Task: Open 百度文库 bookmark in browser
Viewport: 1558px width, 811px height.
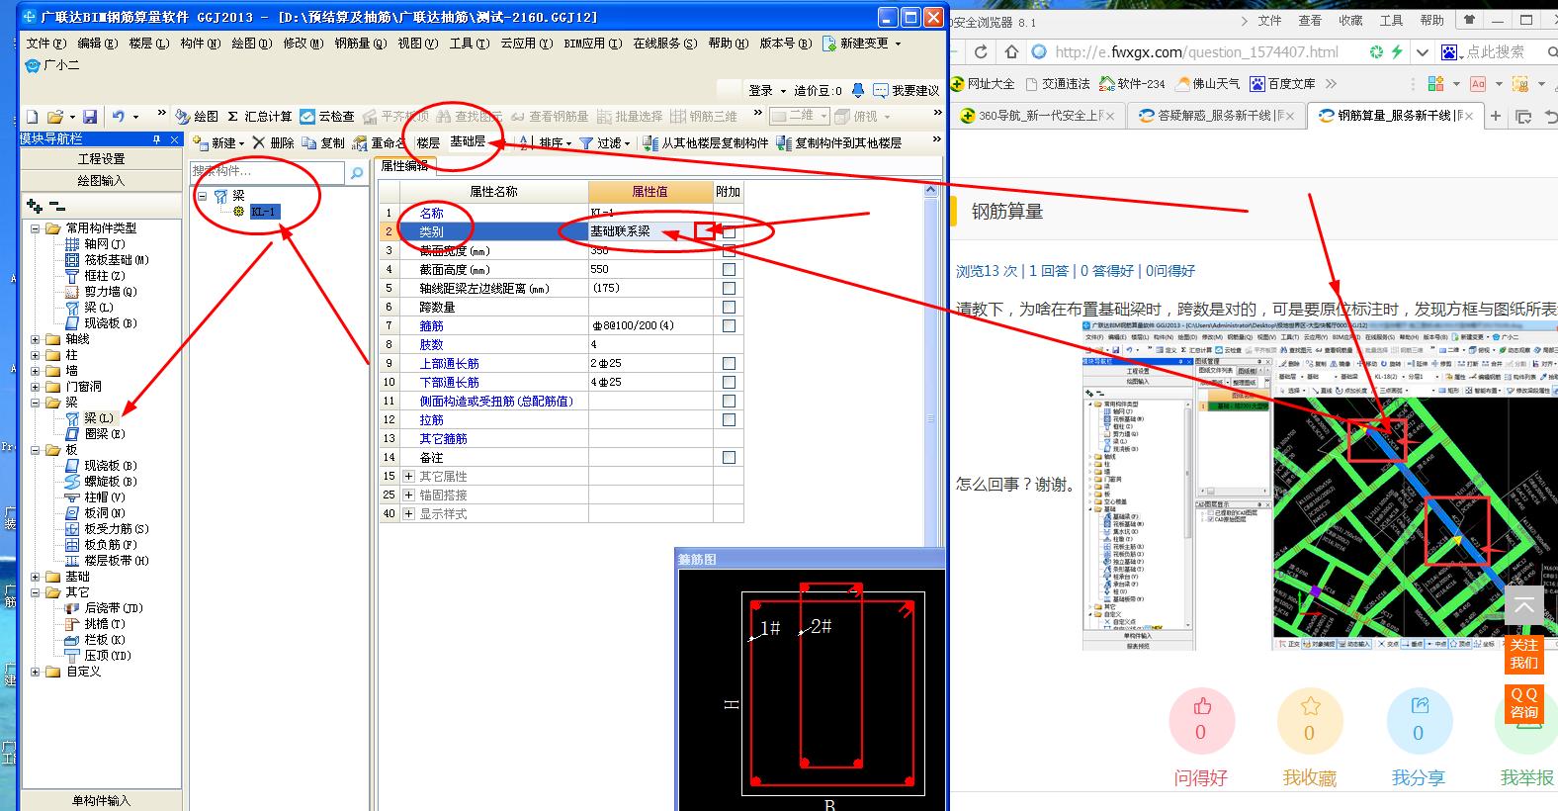Action: pos(1282,84)
